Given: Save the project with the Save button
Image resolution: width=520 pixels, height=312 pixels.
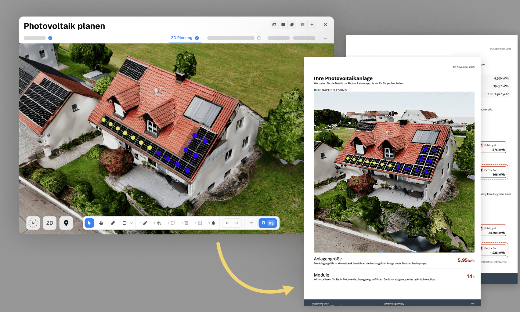Looking at the screenshot, I should [263, 223].
